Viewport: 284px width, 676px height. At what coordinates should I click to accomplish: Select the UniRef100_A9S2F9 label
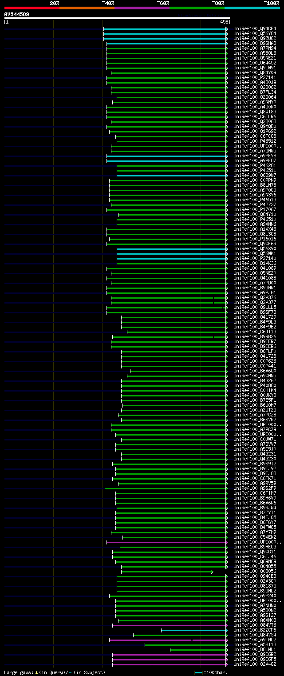[255, 488]
